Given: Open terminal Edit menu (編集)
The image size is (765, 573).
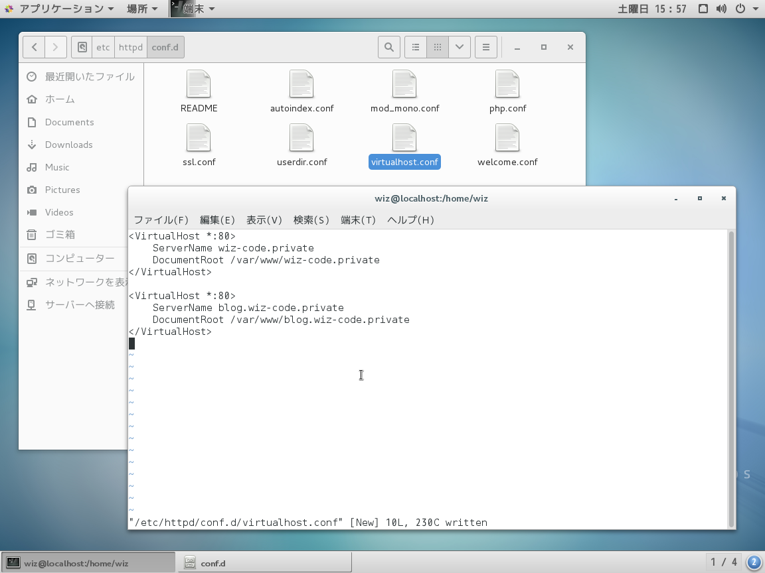Looking at the screenshot, I should (x=218, y=220).
